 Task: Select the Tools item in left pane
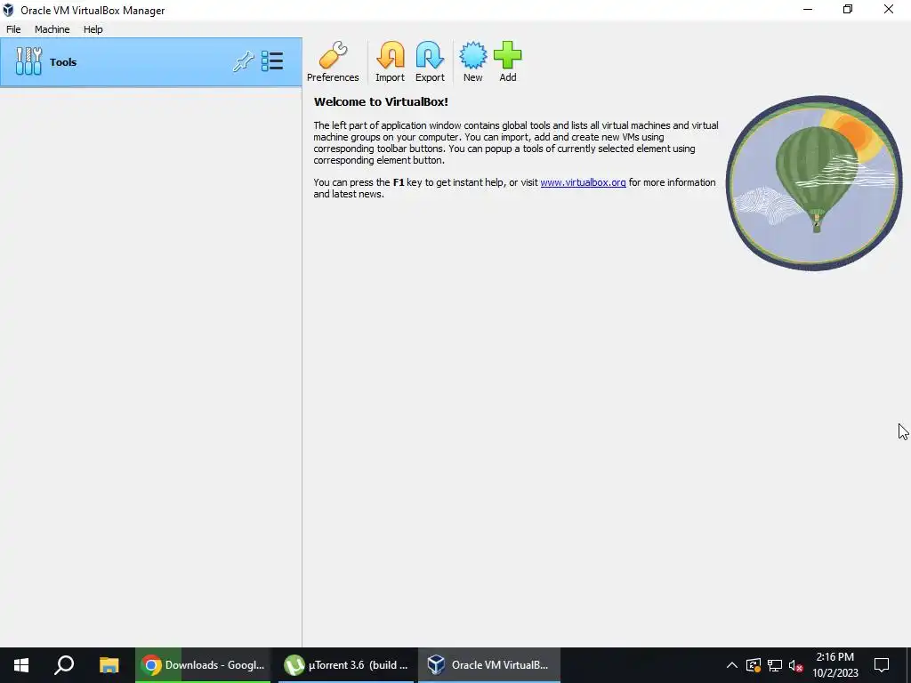coord(151,62)
